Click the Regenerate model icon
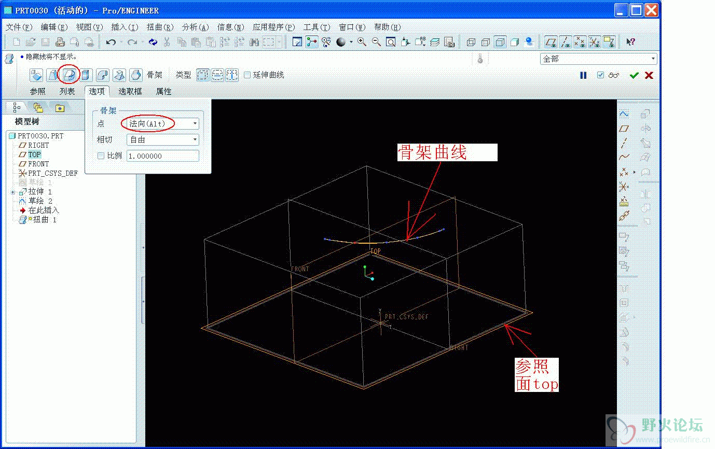The width and height of the screenshot is (715, 449). [x=153, y=42]
